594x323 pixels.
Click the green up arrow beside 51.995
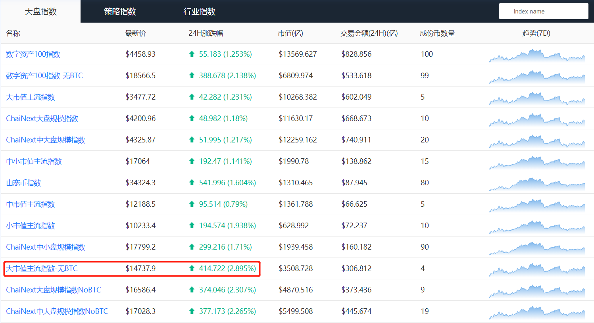(x=192, y=140)
